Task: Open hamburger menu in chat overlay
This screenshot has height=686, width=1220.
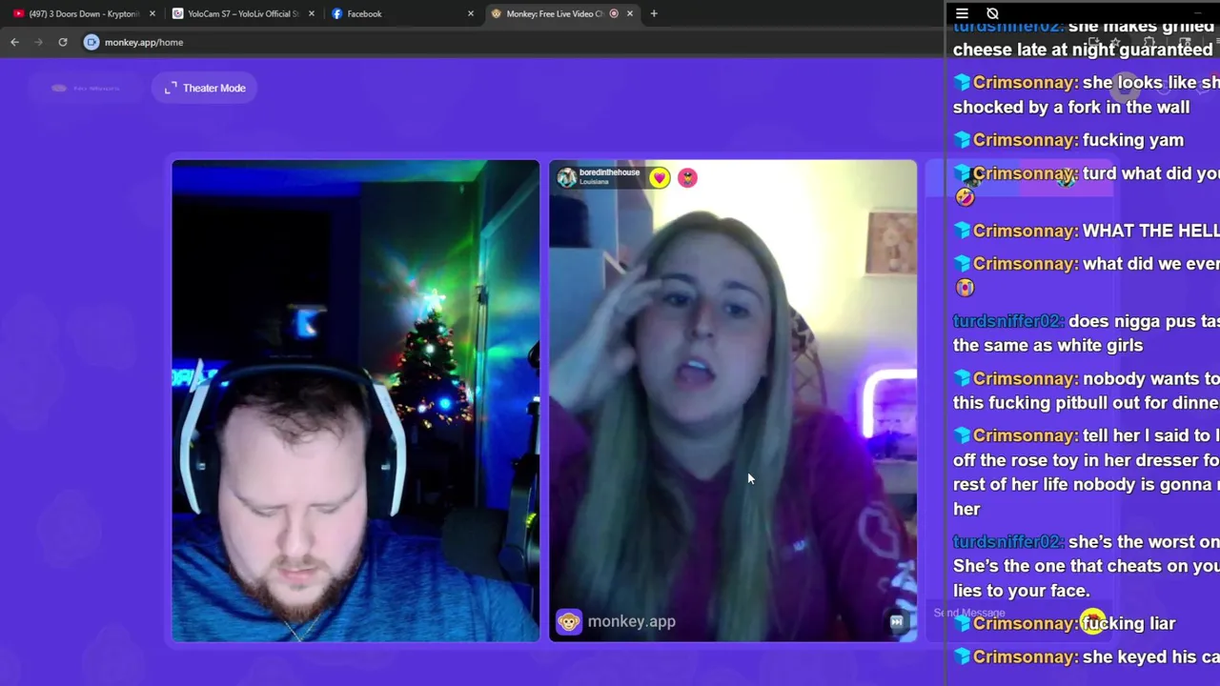Action: coord(962,13)
